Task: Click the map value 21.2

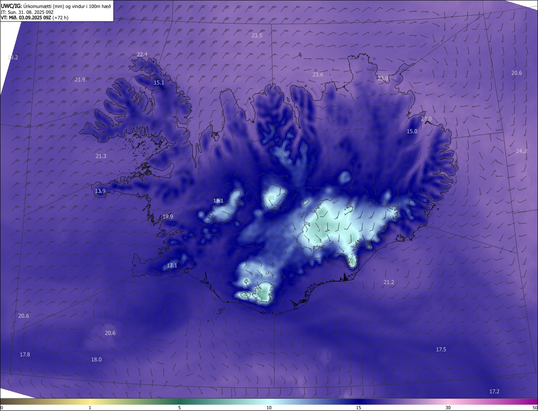Action: 389,282
